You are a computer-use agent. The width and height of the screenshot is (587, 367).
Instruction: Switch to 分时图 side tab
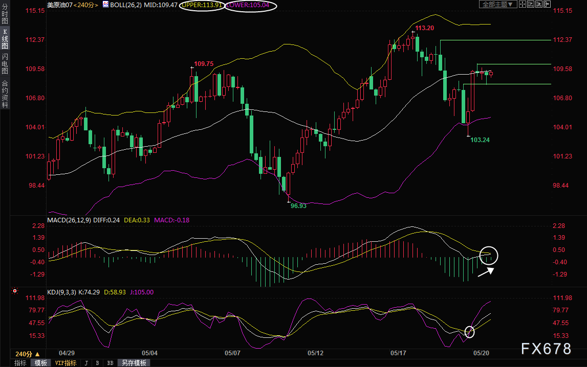tap(5, 13)
